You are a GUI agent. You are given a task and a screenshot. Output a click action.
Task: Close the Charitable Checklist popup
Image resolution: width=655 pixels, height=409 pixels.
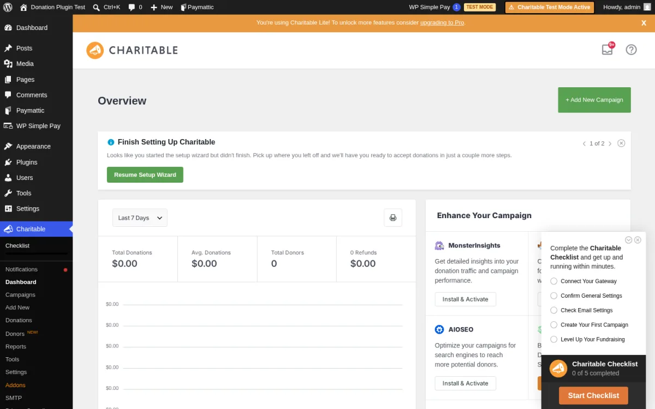point(638,240)
